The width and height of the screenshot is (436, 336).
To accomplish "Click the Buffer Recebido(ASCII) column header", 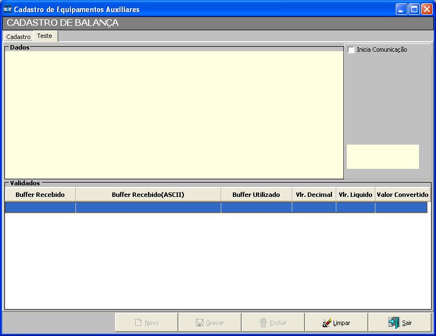I will (x=148, y=195).
